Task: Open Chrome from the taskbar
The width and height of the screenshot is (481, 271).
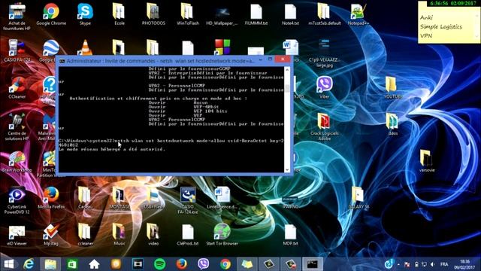Action: (x=225, y=264)
